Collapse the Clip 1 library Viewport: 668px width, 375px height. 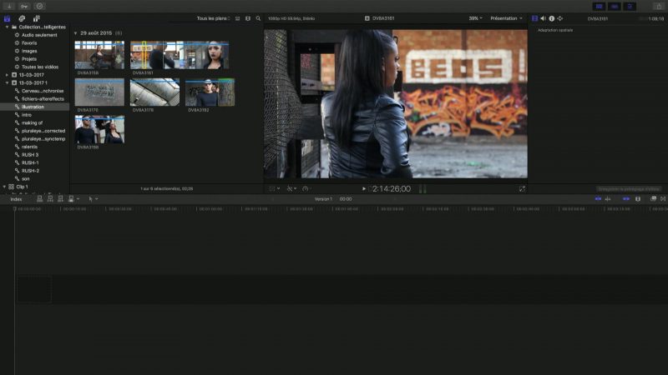coord(4,187)
